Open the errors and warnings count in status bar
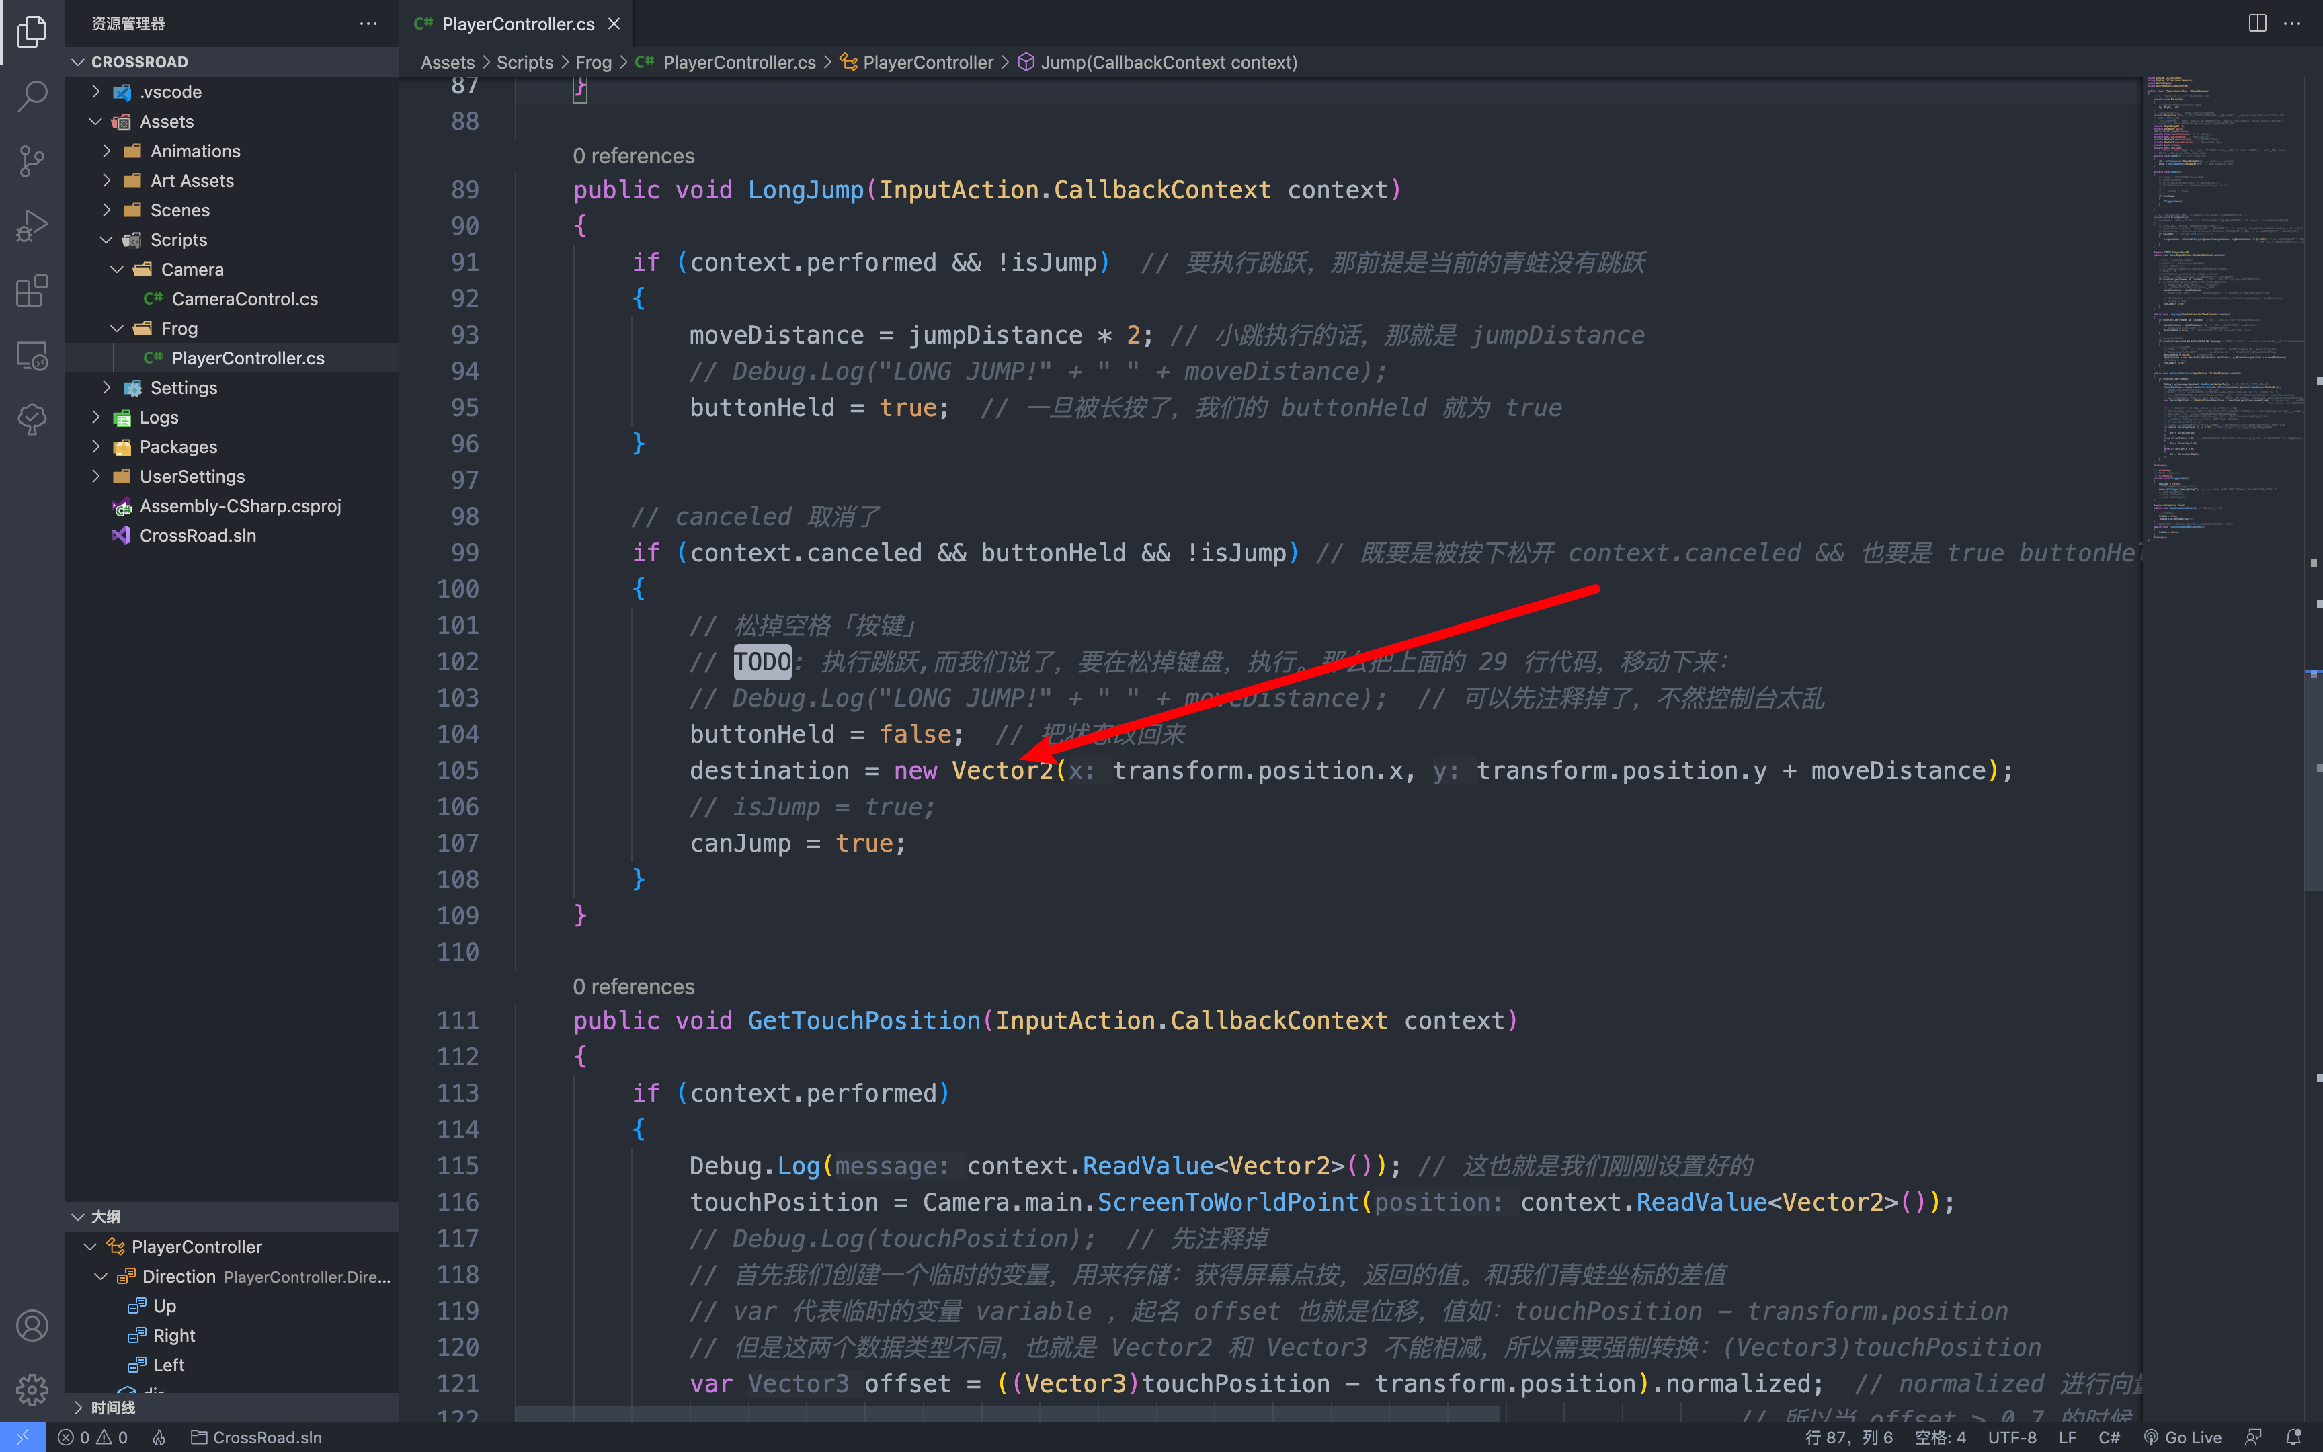Viewport: 2323px width, 1452px height. (x=93, y=1438)
